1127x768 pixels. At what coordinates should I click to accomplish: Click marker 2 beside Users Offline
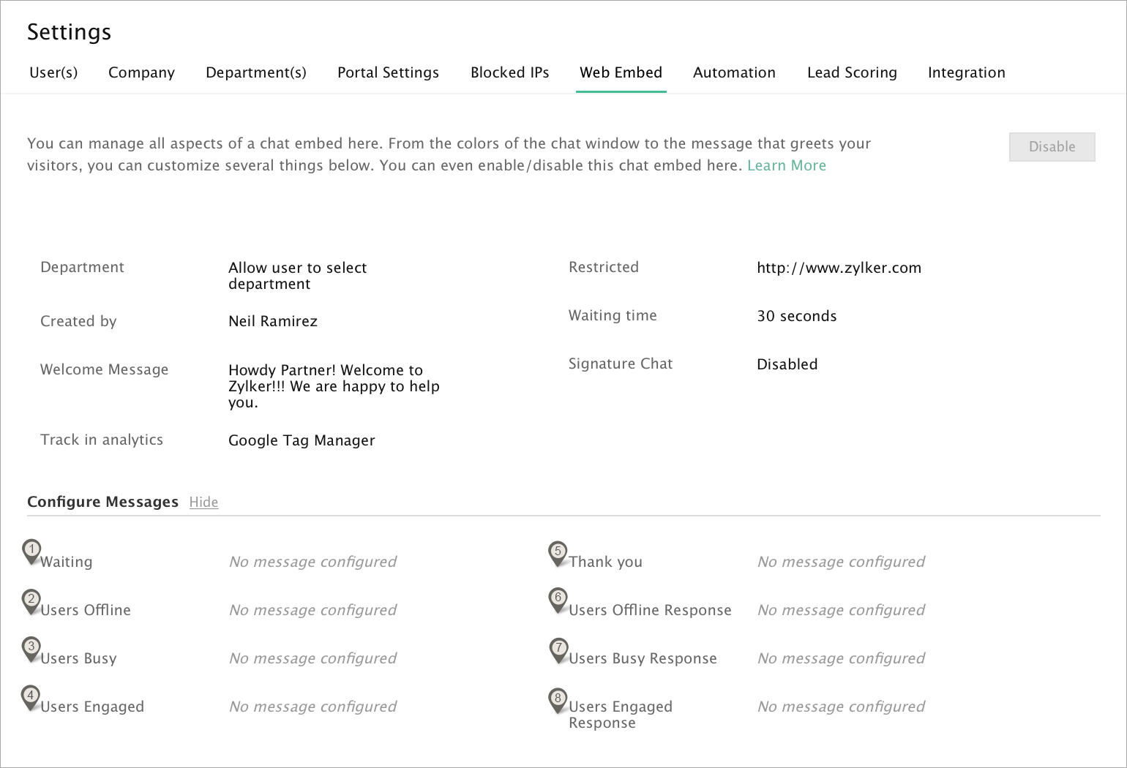click(x=31, y=600)
